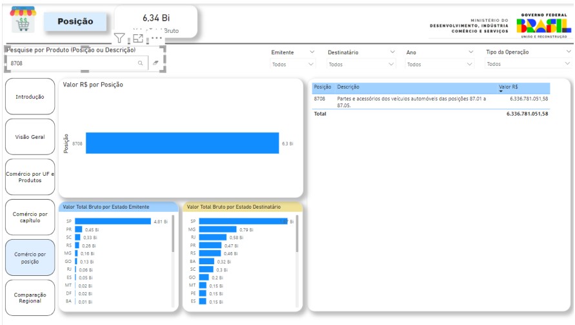
Task: Open the Emitente Todos dropdown
Action: [293, 64]
